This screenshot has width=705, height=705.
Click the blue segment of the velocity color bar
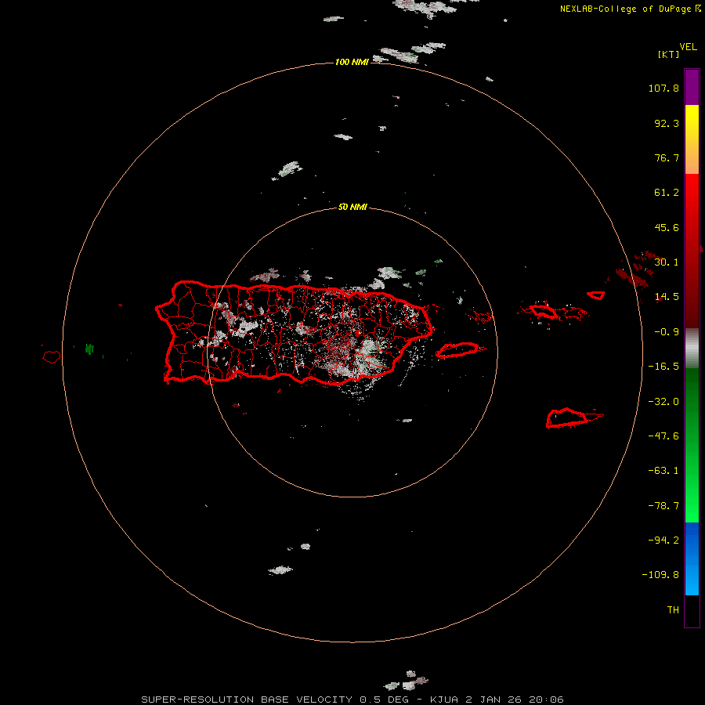(x=692, y=559)
